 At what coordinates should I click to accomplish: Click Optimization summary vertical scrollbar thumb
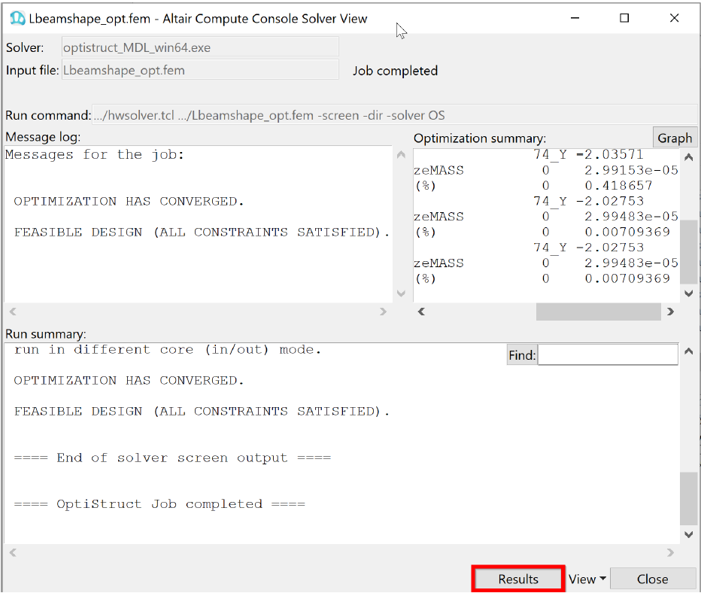click(x=688, y=251)
